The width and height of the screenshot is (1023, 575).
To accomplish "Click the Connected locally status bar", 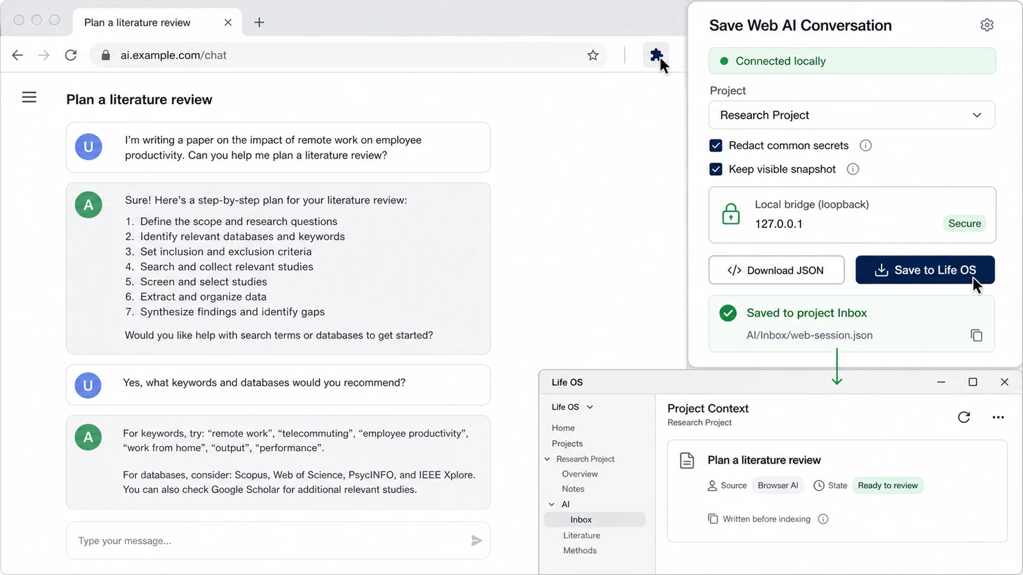I will 852,61.
